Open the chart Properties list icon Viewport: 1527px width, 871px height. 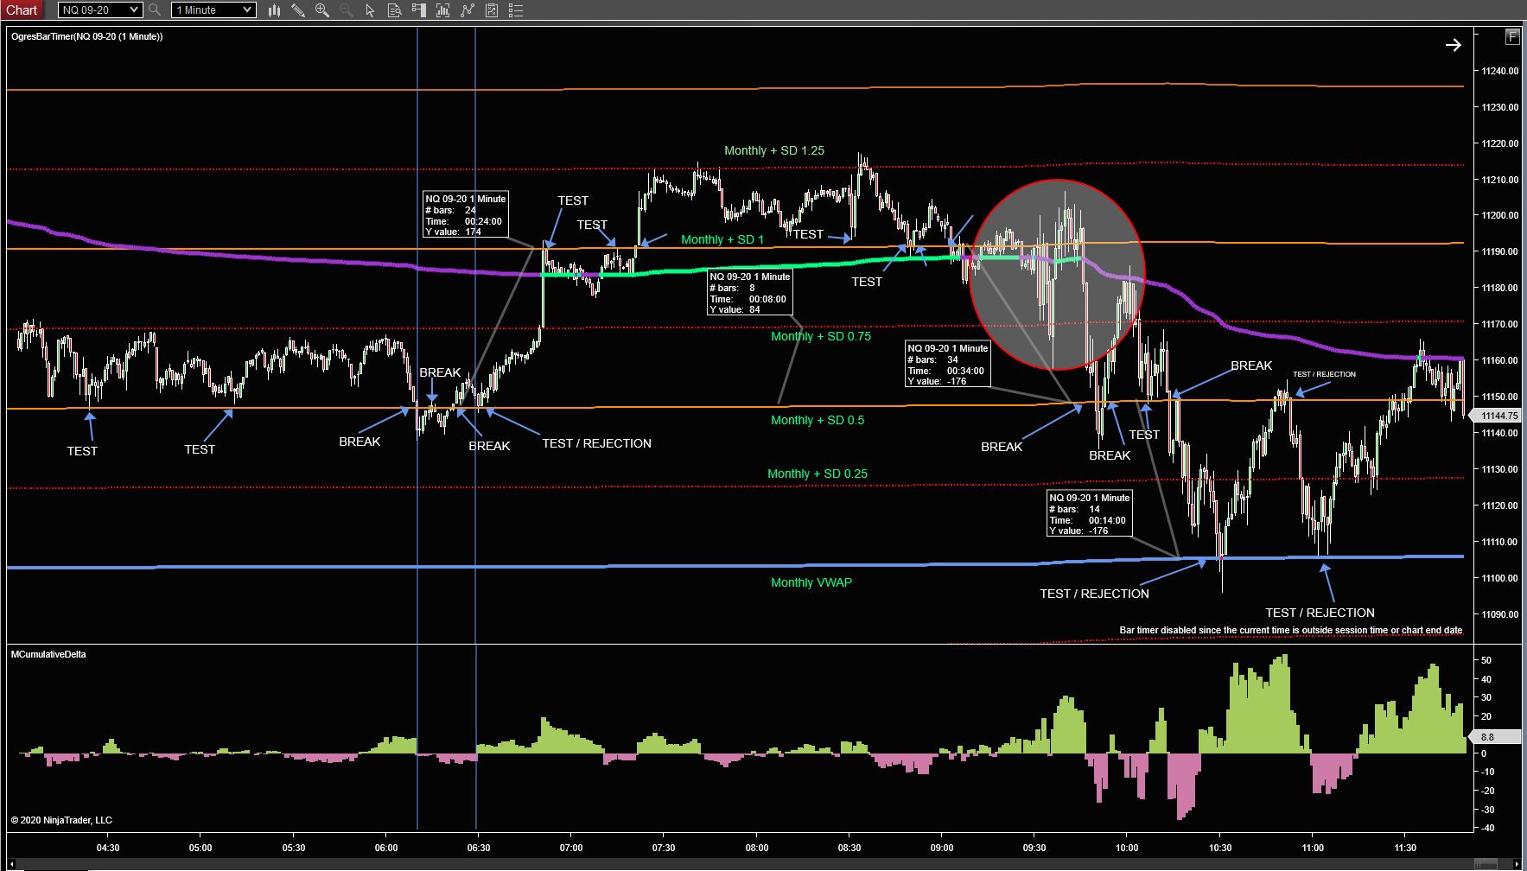coord(516,10)
